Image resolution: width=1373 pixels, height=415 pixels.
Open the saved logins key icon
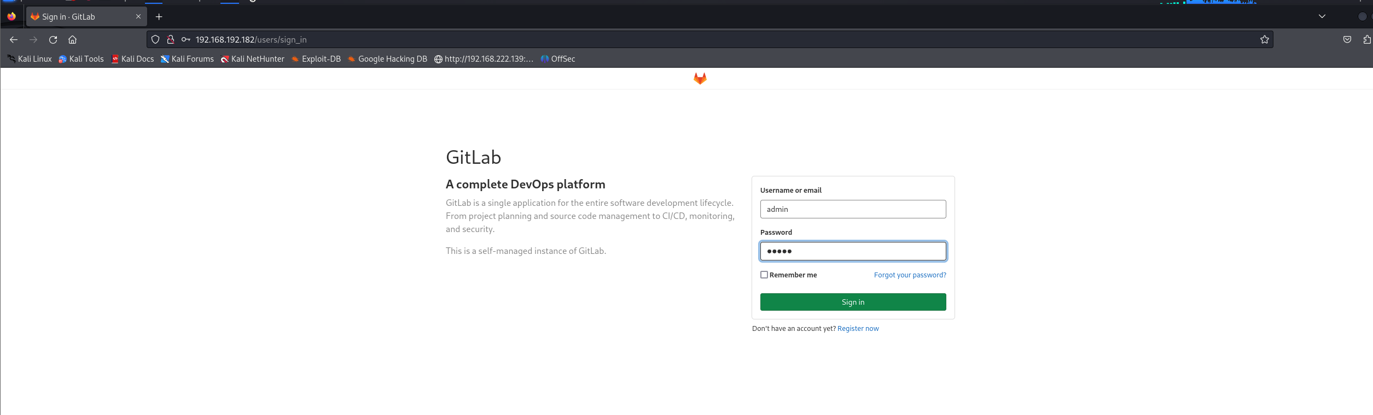click(186, 39)
